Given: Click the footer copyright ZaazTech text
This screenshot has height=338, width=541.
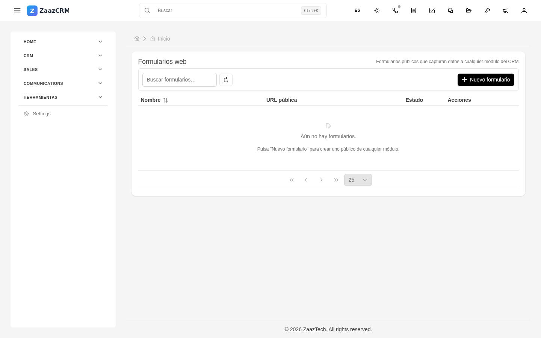Looking at the screenshot, I should pos(328,329).
